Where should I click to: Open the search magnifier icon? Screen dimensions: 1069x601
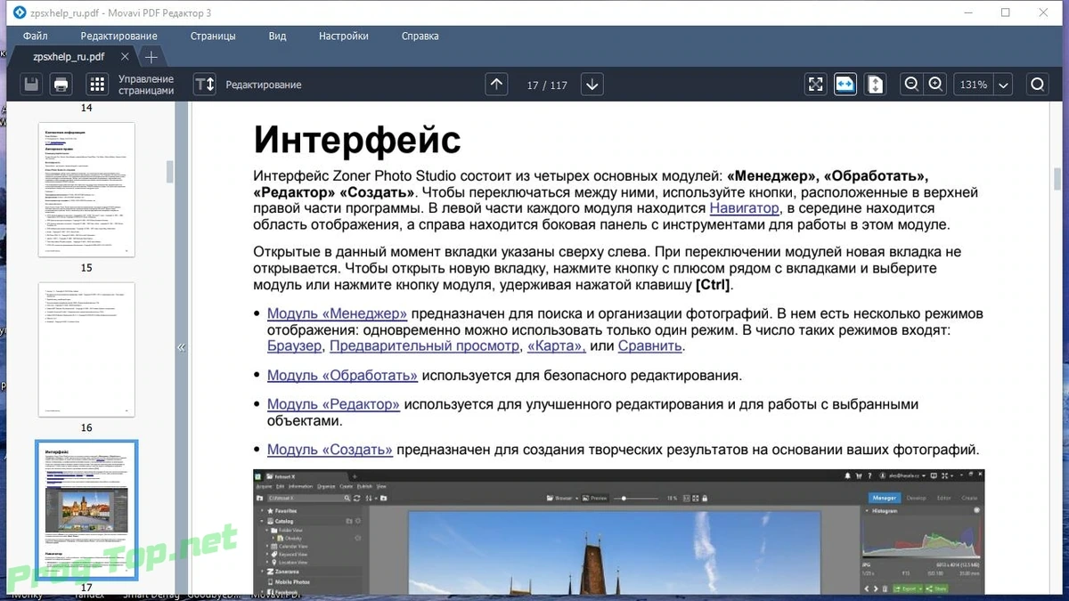[x=1038, y=85]
